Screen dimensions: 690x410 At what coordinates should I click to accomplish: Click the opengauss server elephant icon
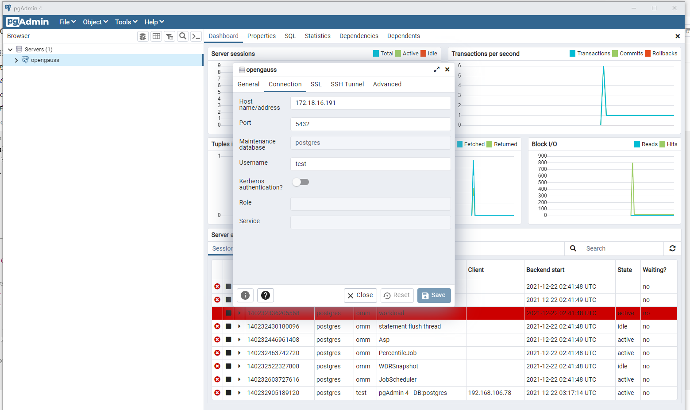tap(25, 60)
